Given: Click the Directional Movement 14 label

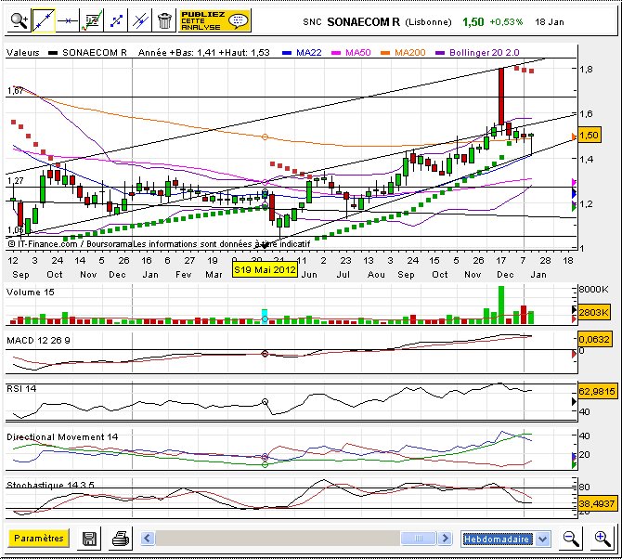Looking at the screenshot, I should click(62, 436).
